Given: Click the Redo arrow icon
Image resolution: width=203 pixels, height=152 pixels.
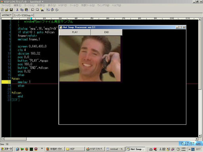Looking at the screenshot, I should [x=37, y=9].
